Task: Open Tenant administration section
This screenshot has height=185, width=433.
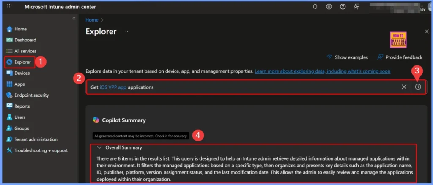Action: [36, 139]
